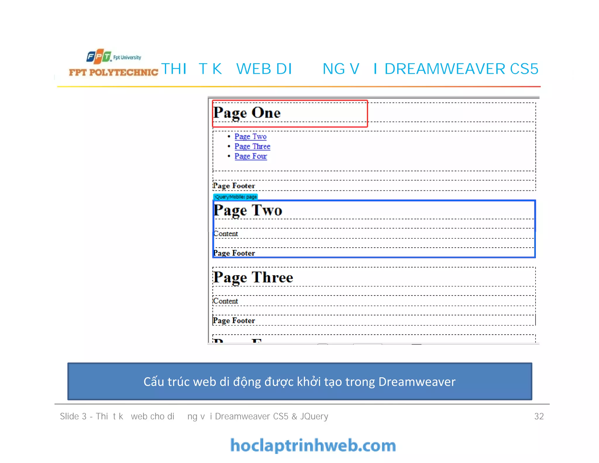This screenshot has height=463, width=599.
Task: Click the blue caption about Dreamweaver structure
Action: point(299,381)
